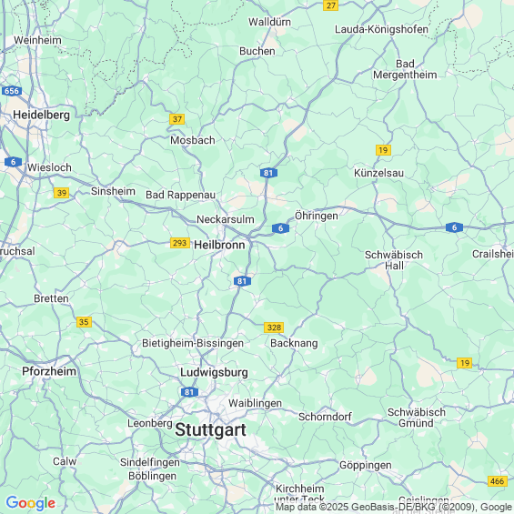Click the B39 shield near Sinsheim
This screenshot has height=514, width=514.
[62, 193]
